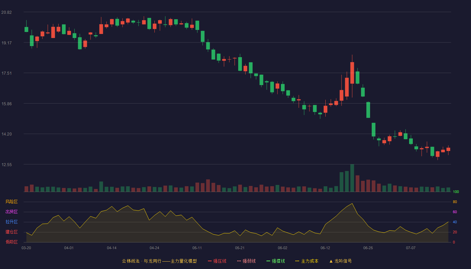Click the 19.17 price axis label
The width and height of the screenshot is (471, 269).
pos(6,43)
